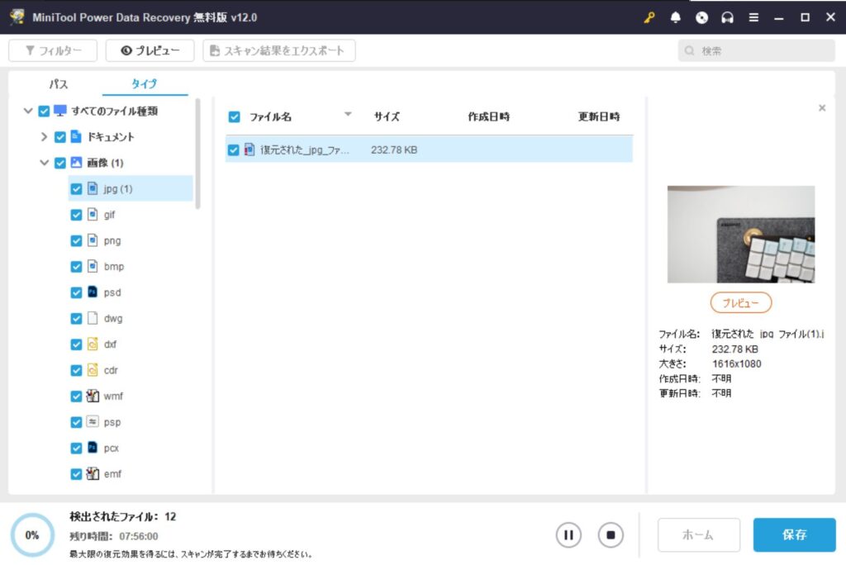Image resolution: width=846 pixels, height=565 pixels.
Task: Click the blue 保存 button
Action: 794,534
